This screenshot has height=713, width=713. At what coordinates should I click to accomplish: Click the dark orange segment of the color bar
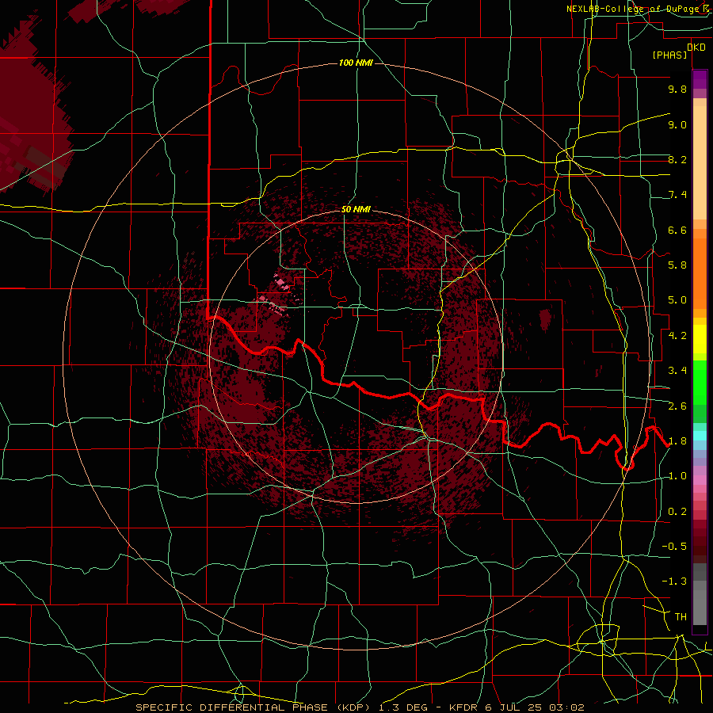click(x=700, y=273)
